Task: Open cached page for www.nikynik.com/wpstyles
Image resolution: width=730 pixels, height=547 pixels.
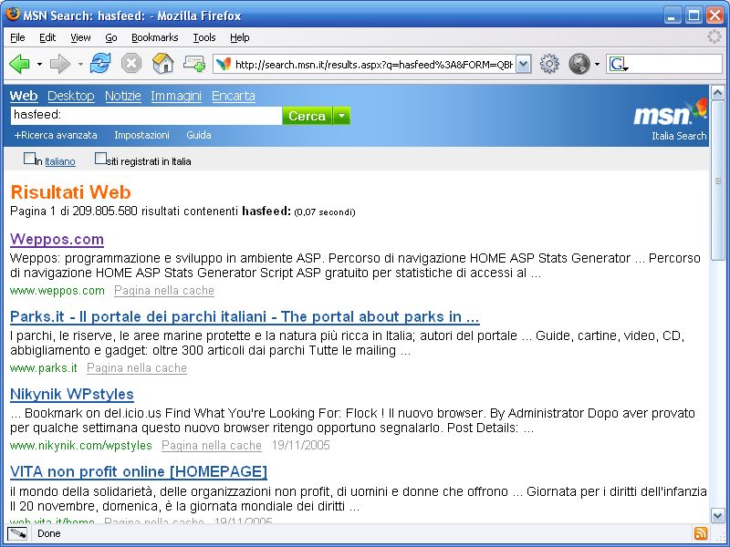Action: point(212,446)
